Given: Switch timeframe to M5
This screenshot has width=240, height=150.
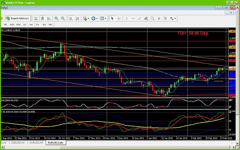Looking at the screenshot, I should [x=5, y=25].
